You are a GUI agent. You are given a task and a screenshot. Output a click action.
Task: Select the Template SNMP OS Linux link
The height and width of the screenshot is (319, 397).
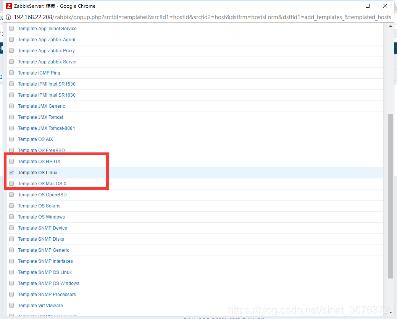45,272
